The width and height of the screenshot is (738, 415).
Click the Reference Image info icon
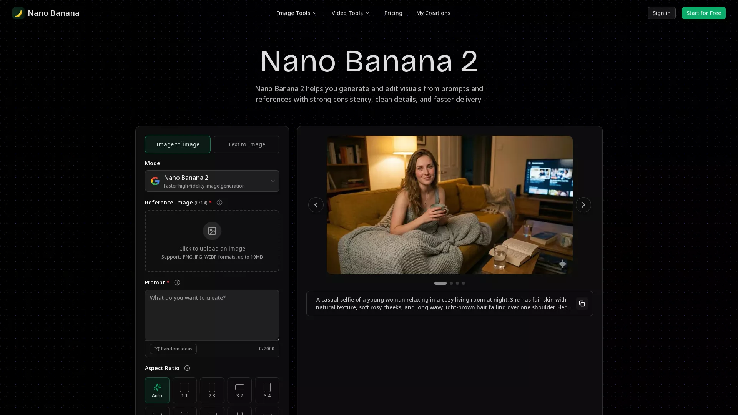[219, 203]
